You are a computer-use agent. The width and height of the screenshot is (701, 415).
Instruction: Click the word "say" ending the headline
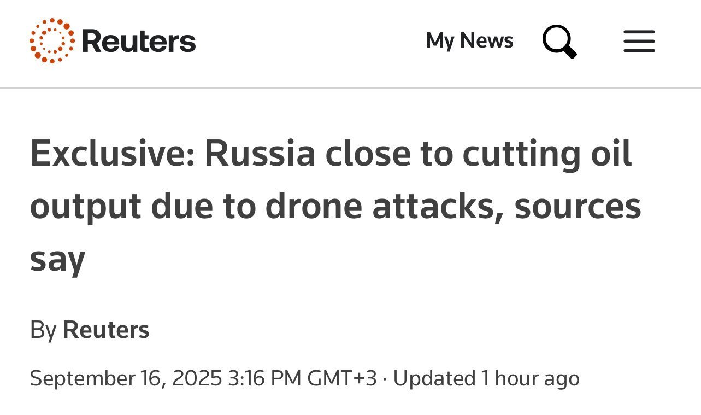57,260
